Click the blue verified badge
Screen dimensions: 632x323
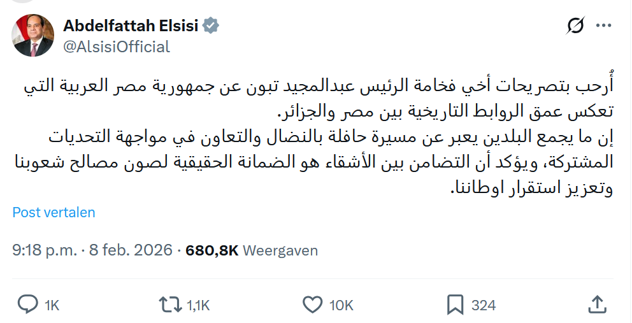pos(211,26)
